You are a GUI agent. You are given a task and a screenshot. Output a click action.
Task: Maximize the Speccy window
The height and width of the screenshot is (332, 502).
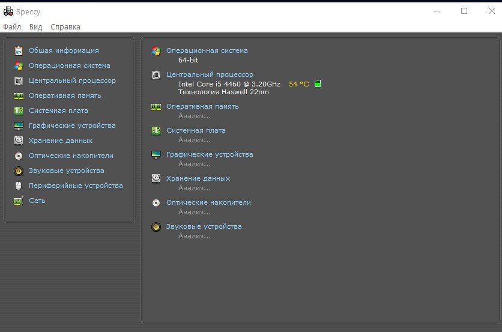point(464,11)
